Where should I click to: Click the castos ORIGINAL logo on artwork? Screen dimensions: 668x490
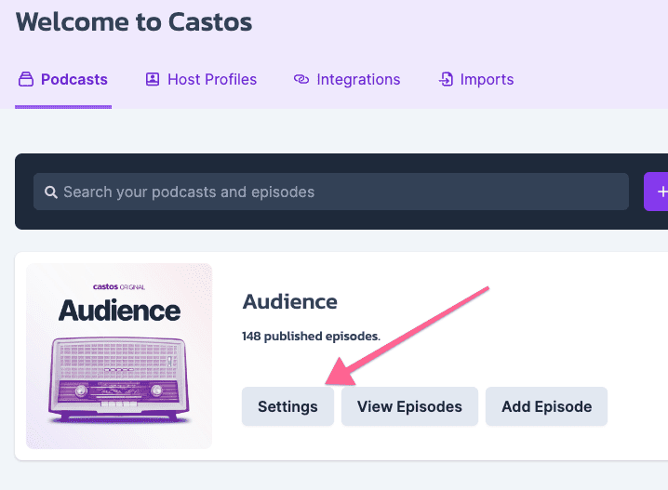pyautogui.click(x=119, y=287)
